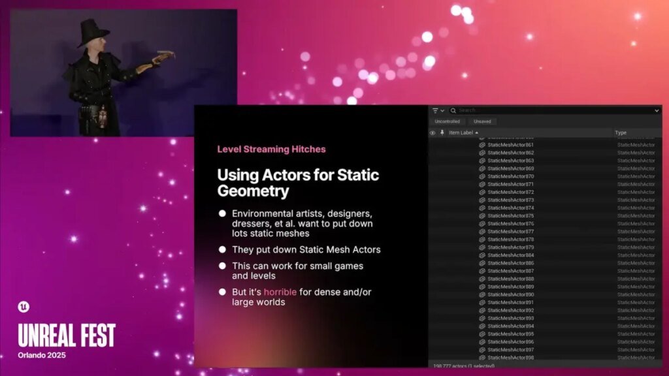Select StaticMeshActor893 in the Outliner list

(x=511, y=318)
